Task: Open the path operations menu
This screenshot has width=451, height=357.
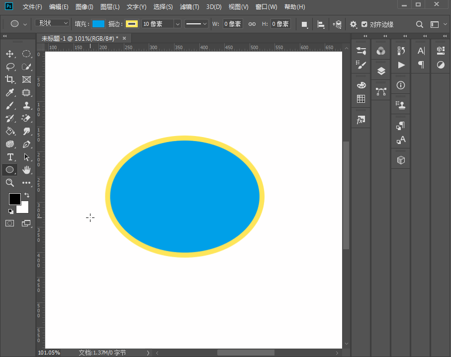Action: [304, 25]
